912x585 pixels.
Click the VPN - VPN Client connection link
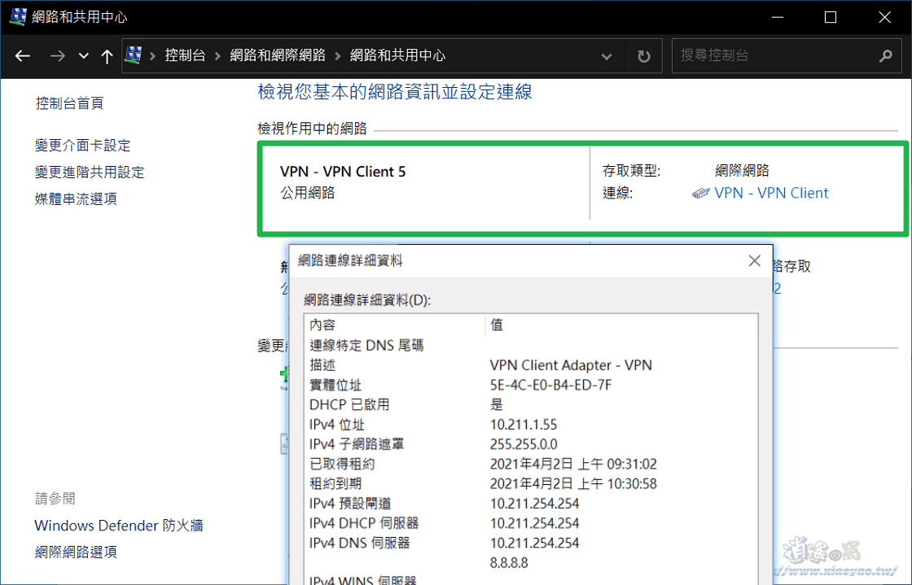pos(771,193)
